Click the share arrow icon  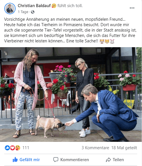point(108,160)
